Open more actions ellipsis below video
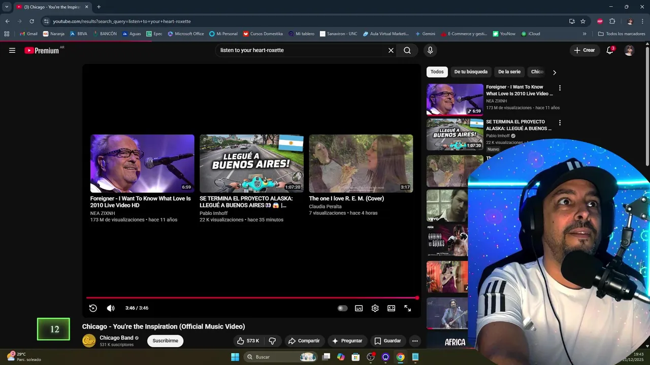Image resolution: width=650 pixels, height=365 pixels. click(415, 341)
